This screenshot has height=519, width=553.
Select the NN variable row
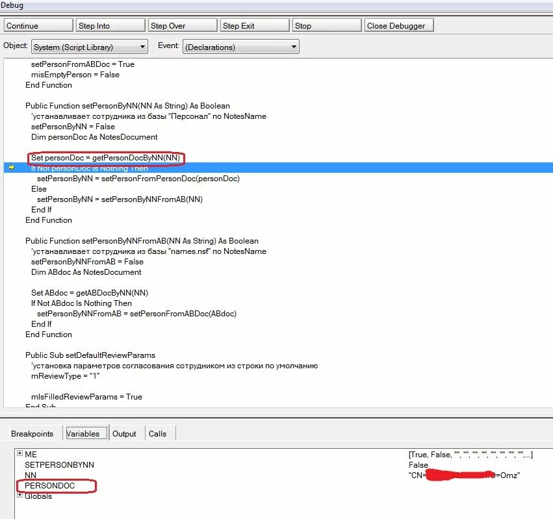click(31, 475)
